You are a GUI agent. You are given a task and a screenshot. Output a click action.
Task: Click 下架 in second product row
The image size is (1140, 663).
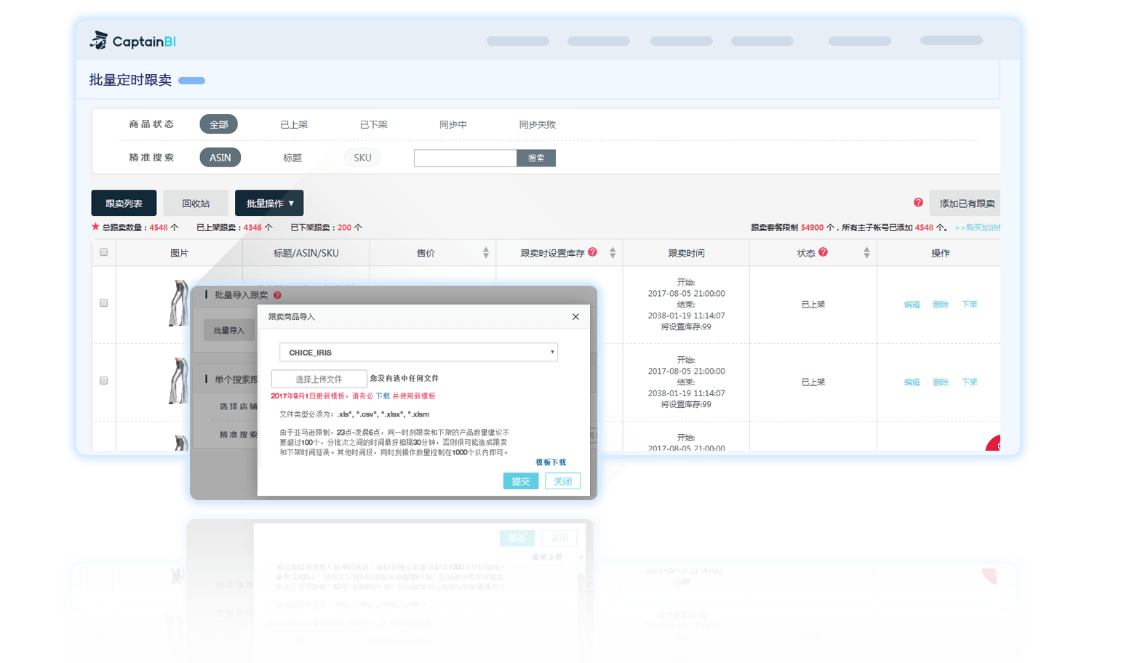[970, 382]
